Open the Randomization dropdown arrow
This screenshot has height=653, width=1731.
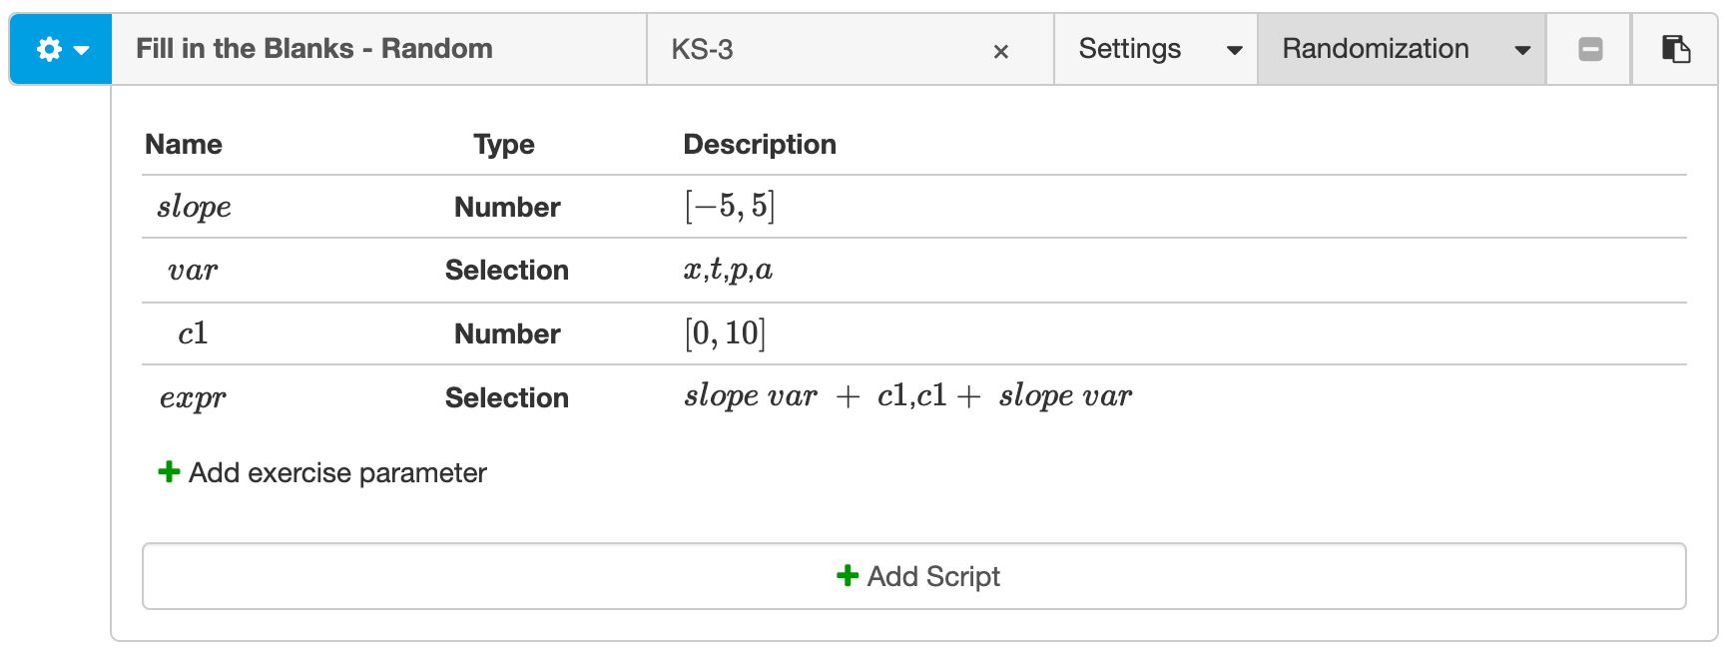[1521, 48]
